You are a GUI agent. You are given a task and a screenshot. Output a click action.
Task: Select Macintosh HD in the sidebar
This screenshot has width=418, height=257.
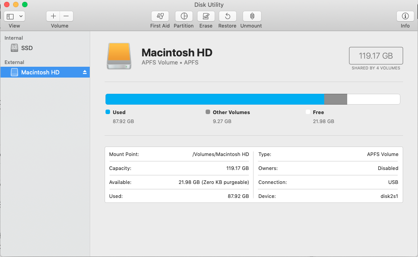pos(45,72)
